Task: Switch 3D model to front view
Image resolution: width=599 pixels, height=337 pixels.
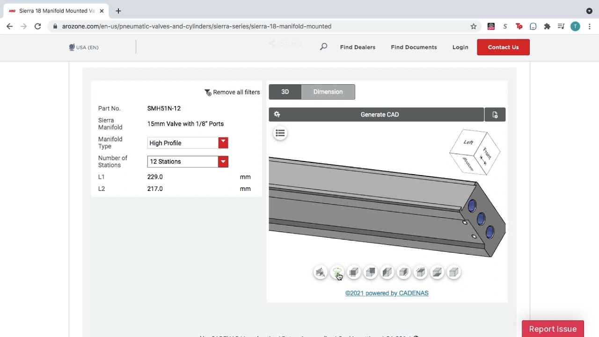Action: [x=354, y=272]
